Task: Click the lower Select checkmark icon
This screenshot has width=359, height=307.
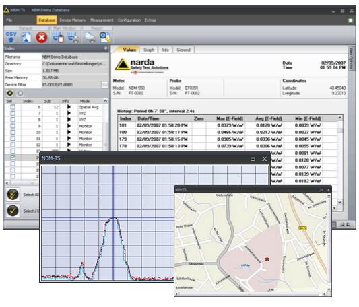Action: click(13, 211)
